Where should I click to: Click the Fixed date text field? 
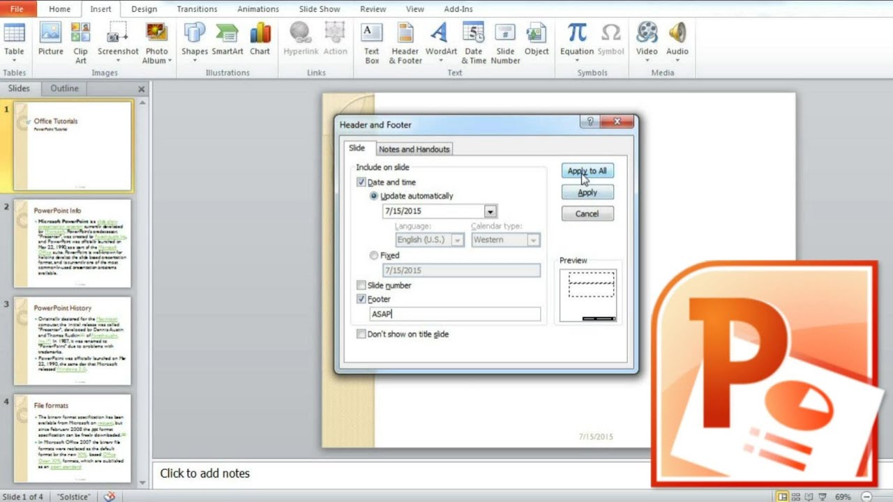tap(461, 271)
